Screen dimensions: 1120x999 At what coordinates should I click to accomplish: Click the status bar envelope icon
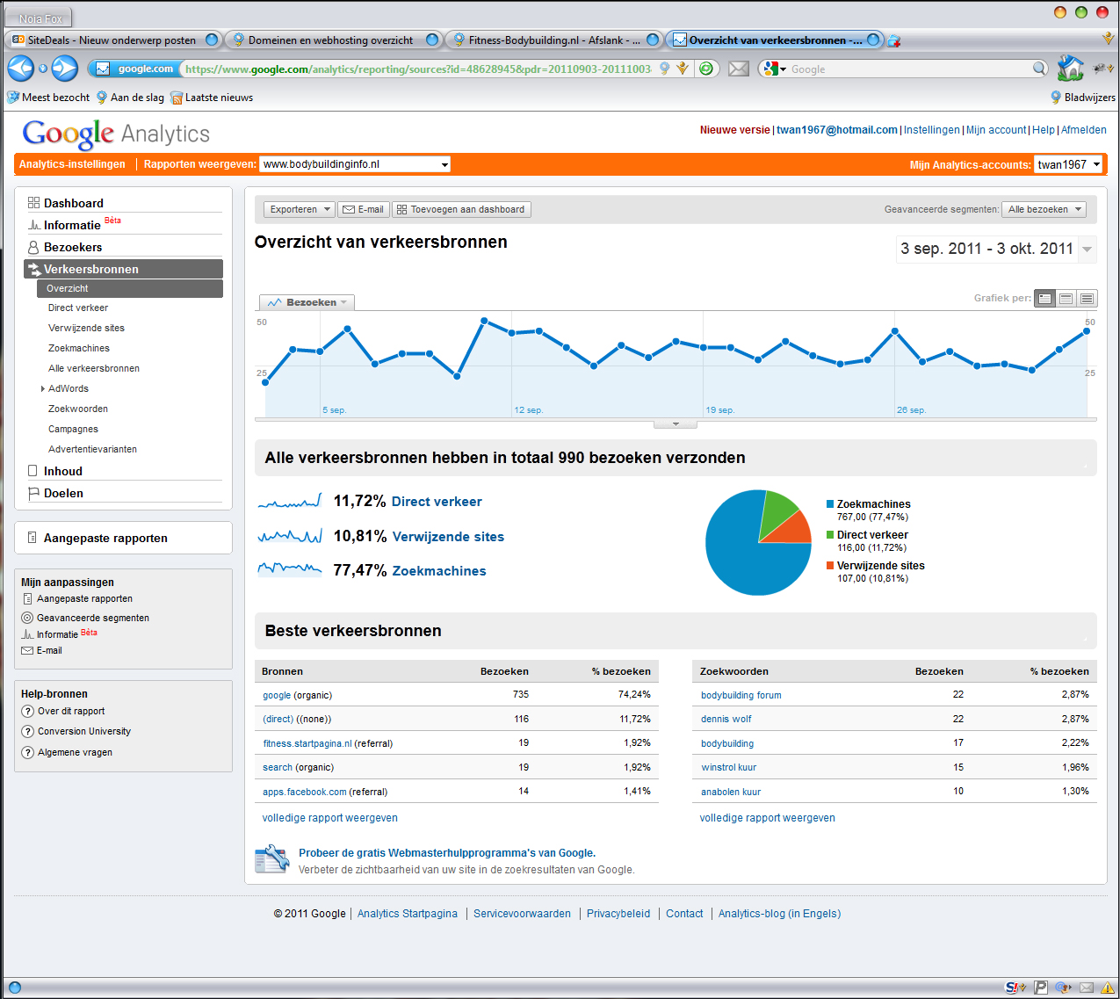[1087, 988]
